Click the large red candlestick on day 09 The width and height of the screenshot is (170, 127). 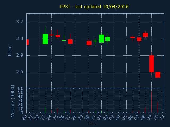[x=151, y=64]
